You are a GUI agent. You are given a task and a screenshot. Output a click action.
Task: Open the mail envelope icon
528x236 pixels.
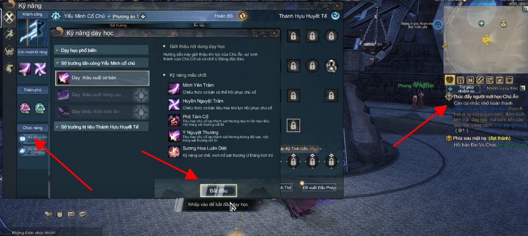tap(71, 214)
